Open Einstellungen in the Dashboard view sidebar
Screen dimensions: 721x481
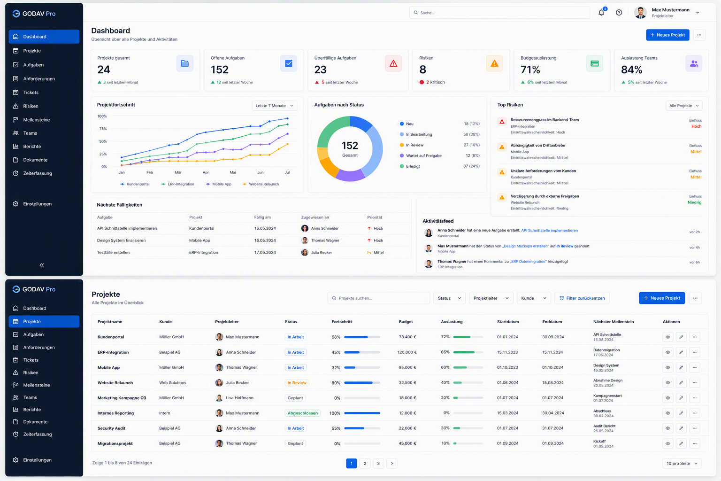coord(44,204)
